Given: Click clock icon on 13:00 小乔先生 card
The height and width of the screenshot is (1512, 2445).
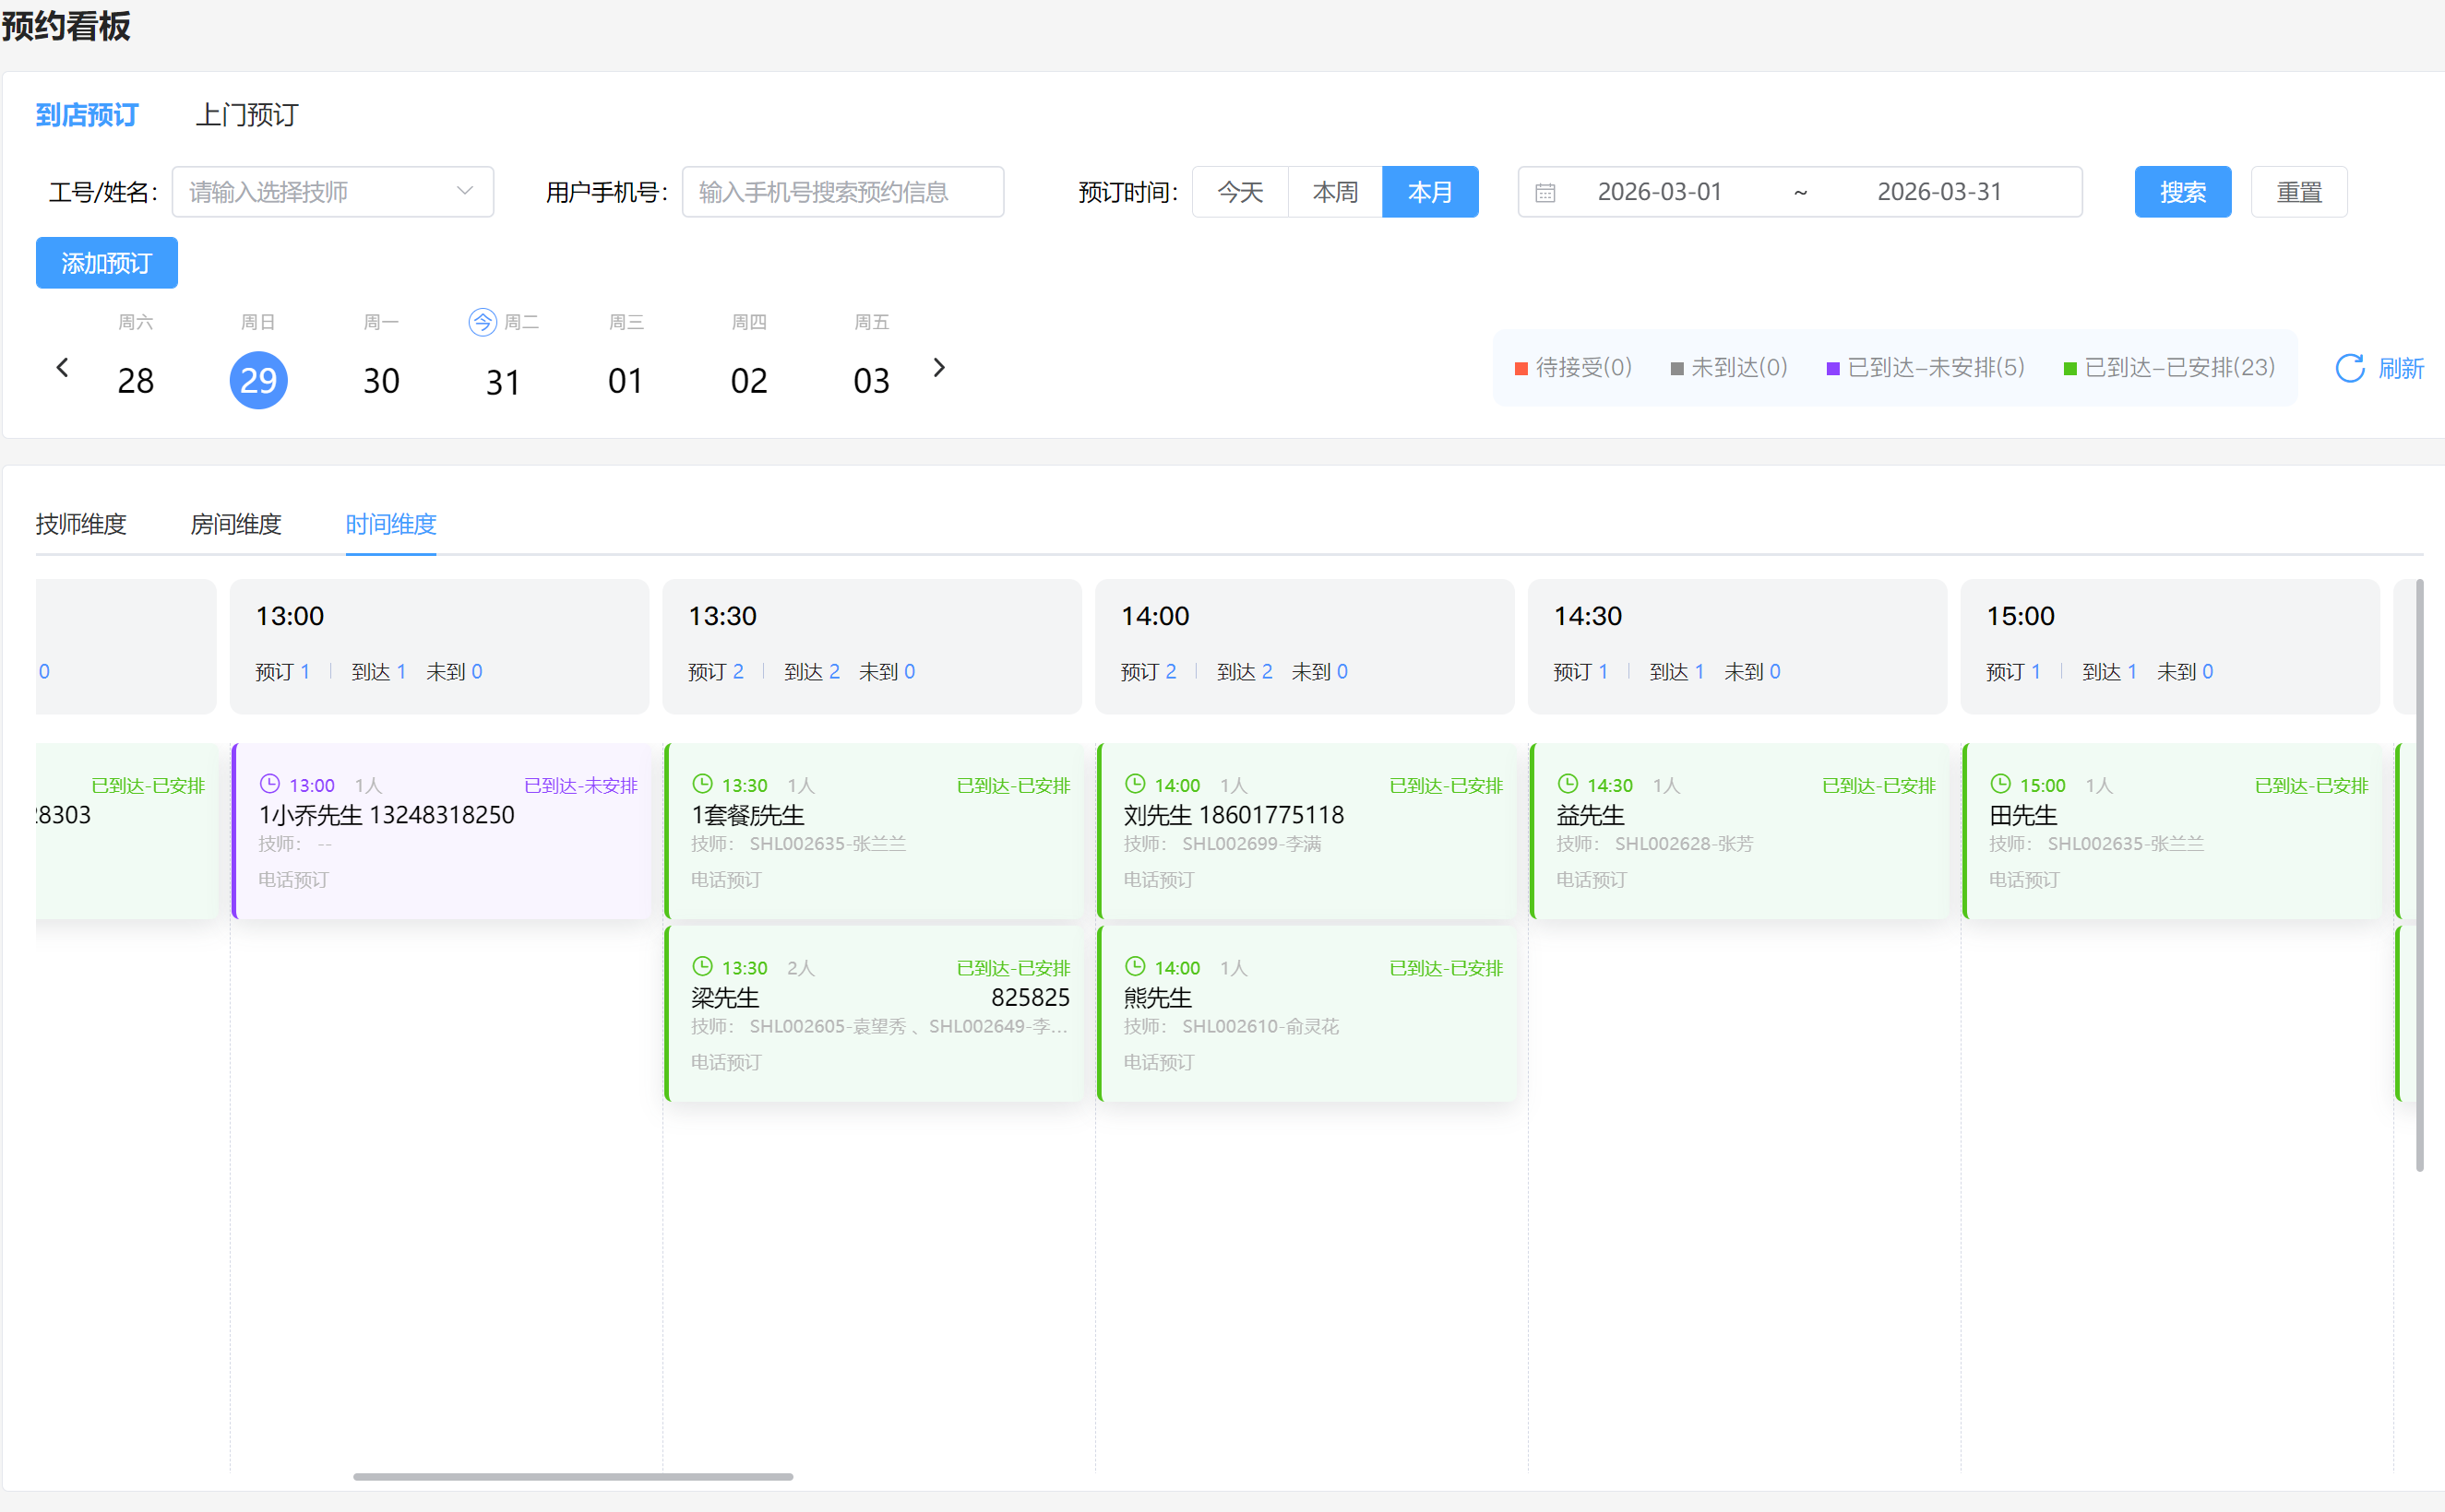Looking at the screenshot, I should pyautogui.click(x=269, y=784).
